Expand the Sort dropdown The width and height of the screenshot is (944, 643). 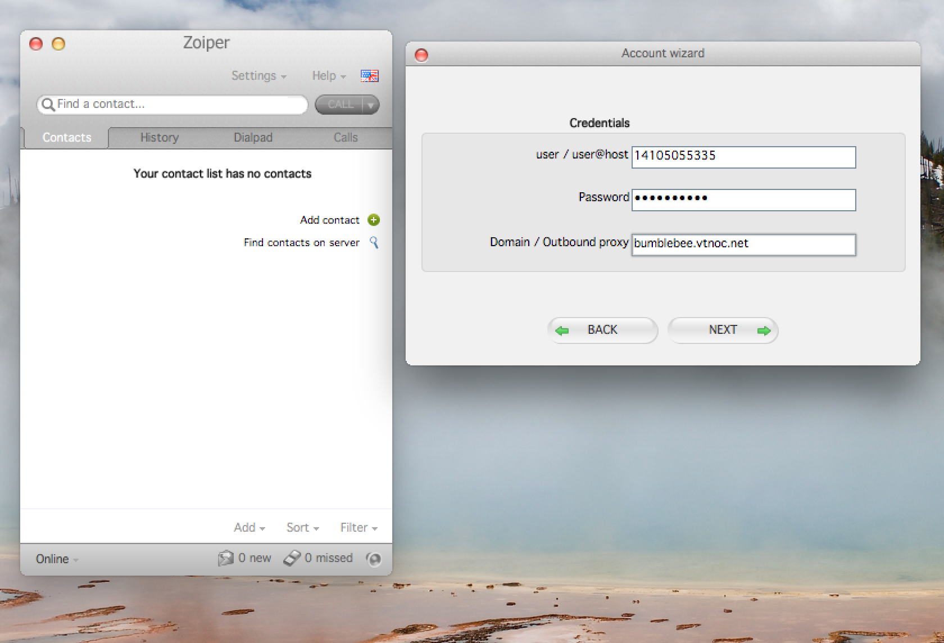tap(303, 527)
